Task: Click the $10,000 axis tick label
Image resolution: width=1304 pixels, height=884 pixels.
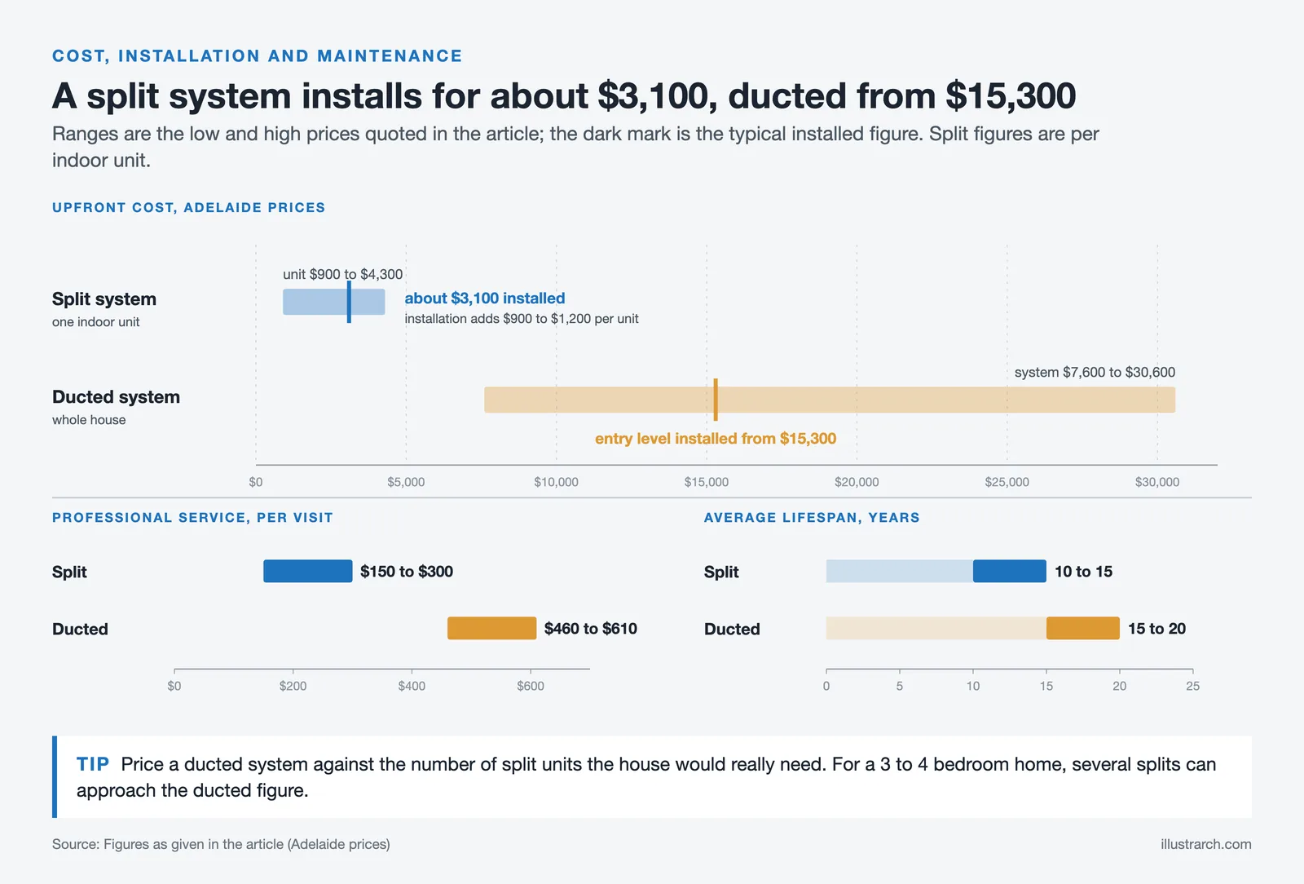Action: [x=557, y=482]
